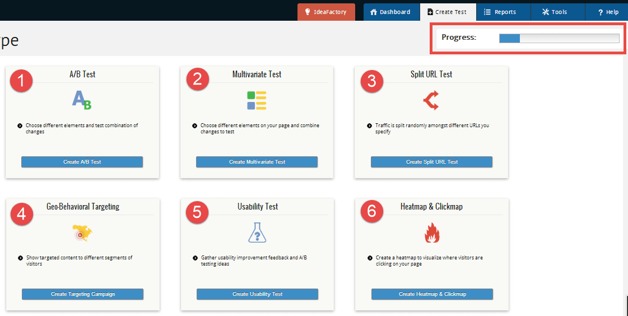Click the Split URL red arrows icon
Image resolution: width=628 pixels, height=316 pixels.
(x=431, y=100)
